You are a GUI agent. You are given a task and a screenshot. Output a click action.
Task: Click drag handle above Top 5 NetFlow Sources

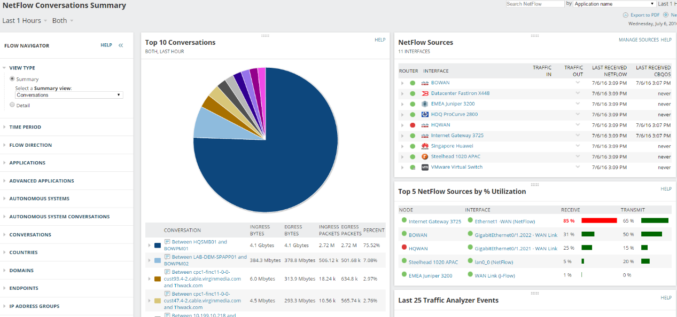(x=535, y=185)
